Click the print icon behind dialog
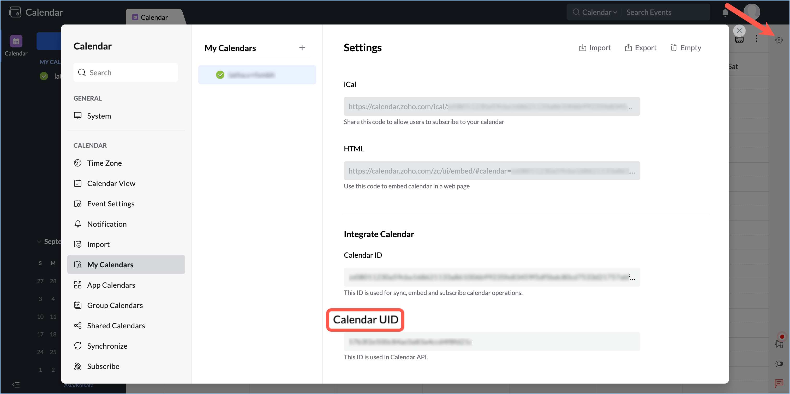This screenshot has width=790, height=394. click(739, 40)
